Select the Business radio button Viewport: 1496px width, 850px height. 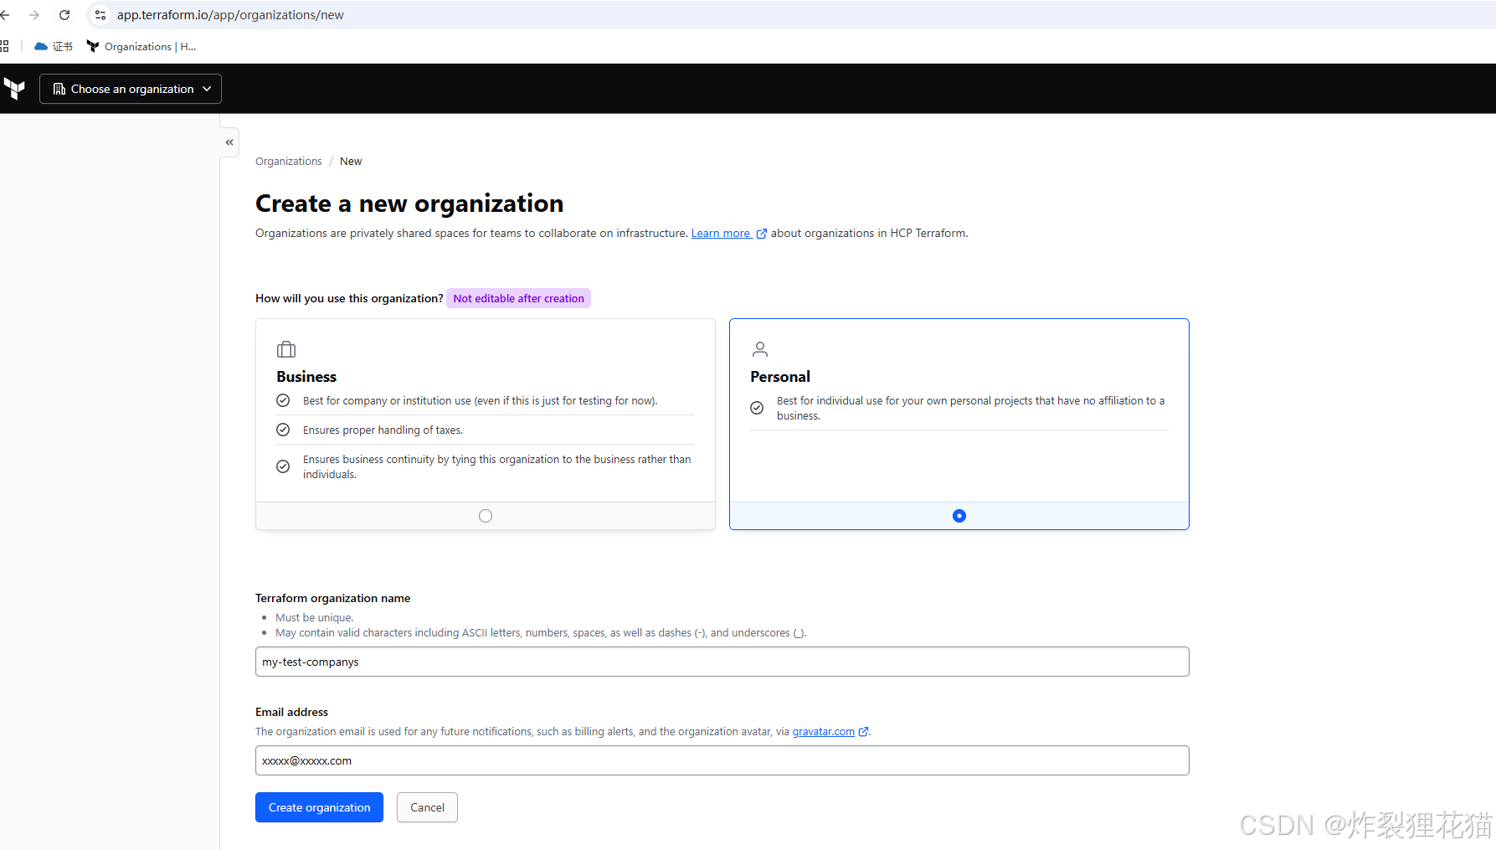[x=486, y=516]
